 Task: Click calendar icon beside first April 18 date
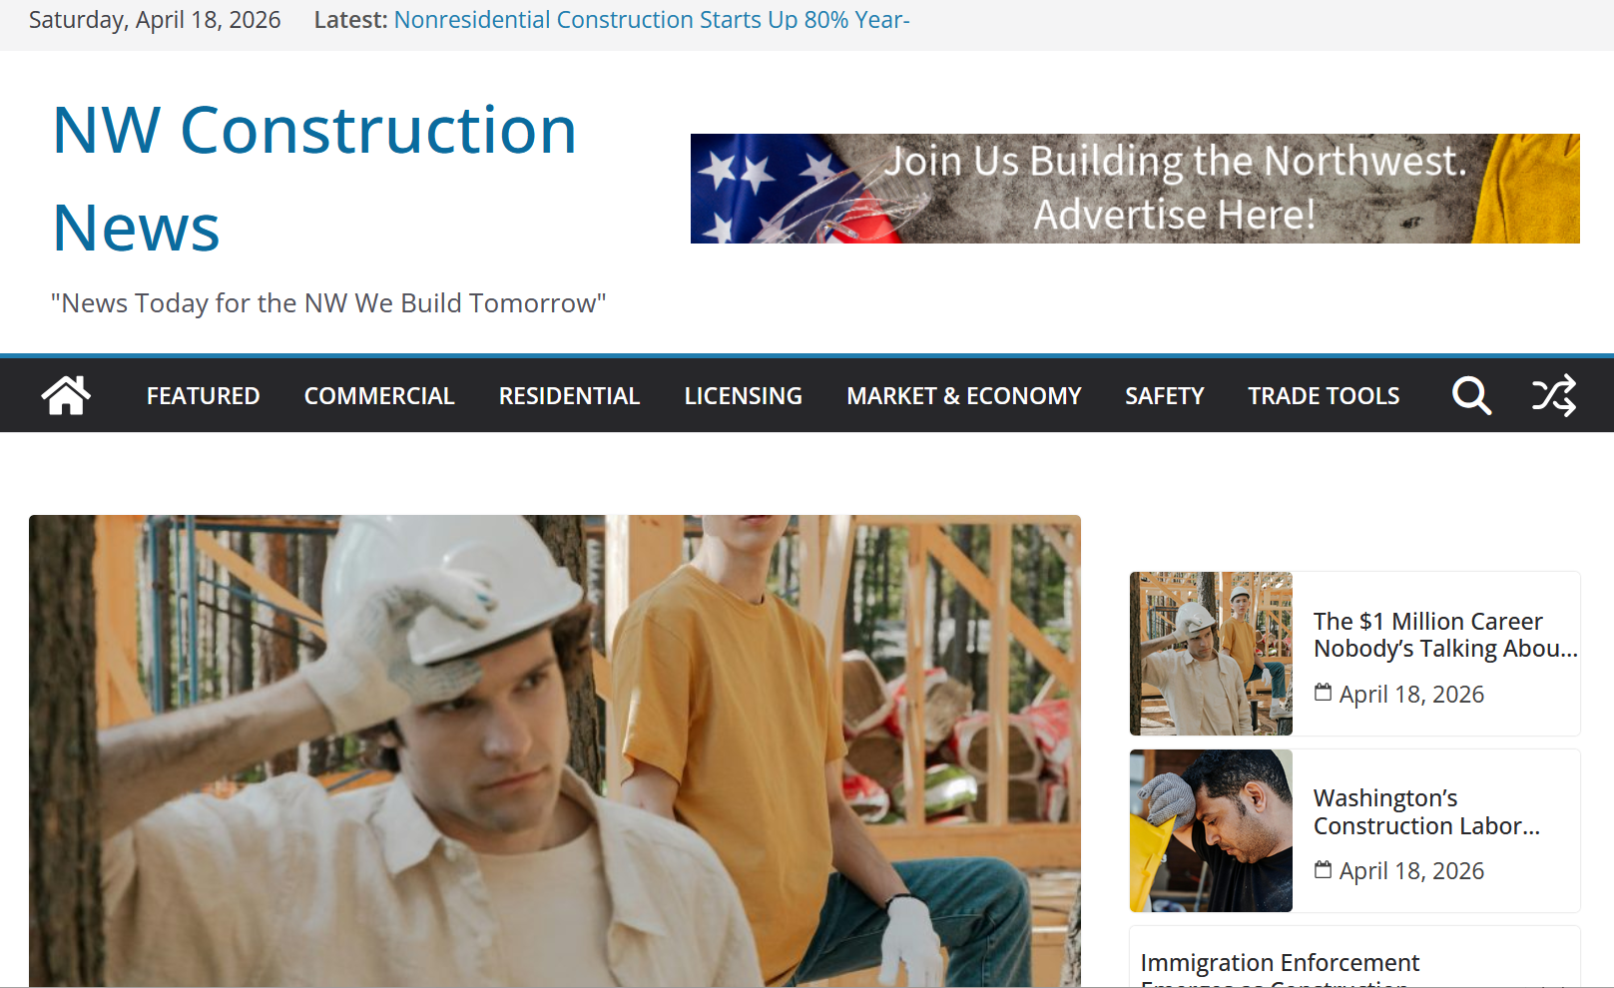click(1323, 693)
